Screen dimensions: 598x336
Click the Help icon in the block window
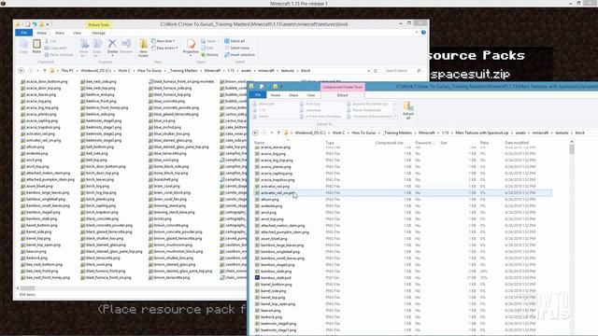tap(423, 33)
